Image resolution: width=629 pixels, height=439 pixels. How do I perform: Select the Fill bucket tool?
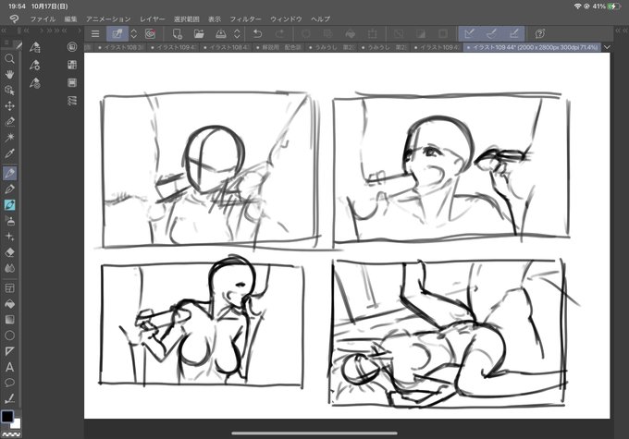(9, 304)
